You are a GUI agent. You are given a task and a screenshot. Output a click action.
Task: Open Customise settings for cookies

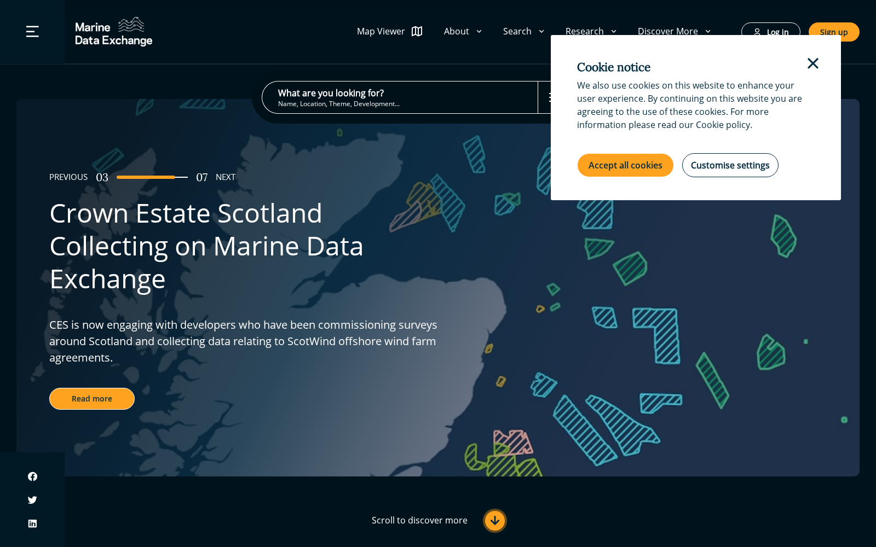(730, 165)
